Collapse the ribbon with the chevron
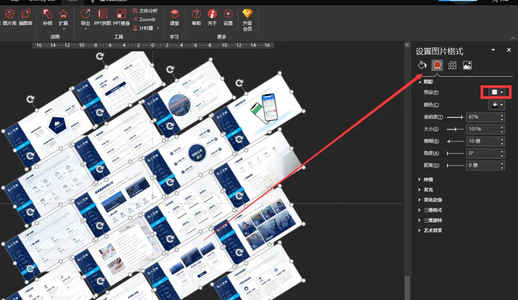Viewport: 518px width, 300px height. pyautogui.click(x=513, y=38)
